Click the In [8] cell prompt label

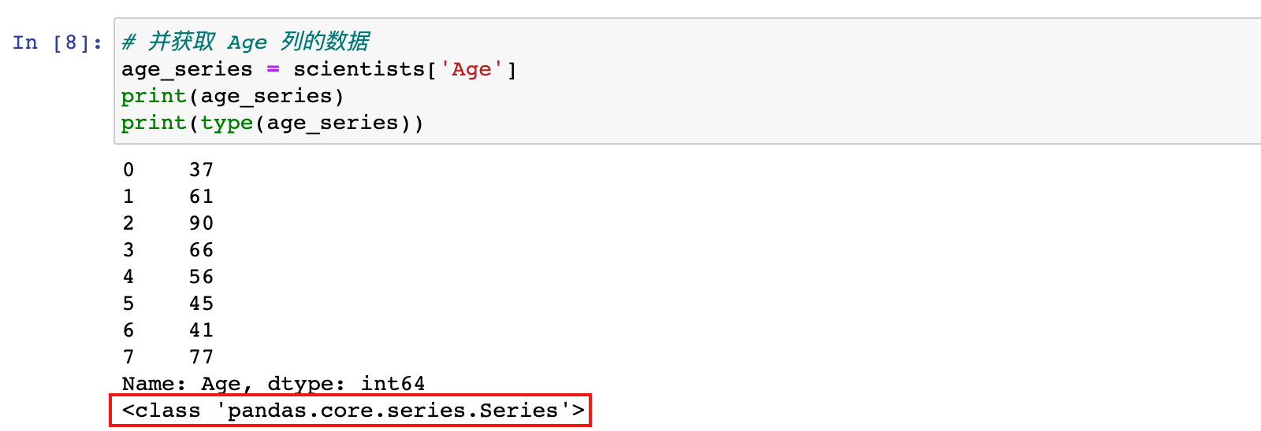(x=58, y=42)
